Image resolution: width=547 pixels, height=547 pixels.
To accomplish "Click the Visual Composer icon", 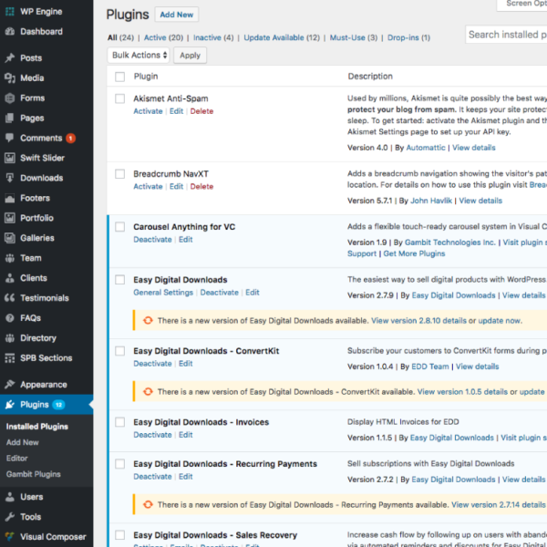I will pos(10,537).
